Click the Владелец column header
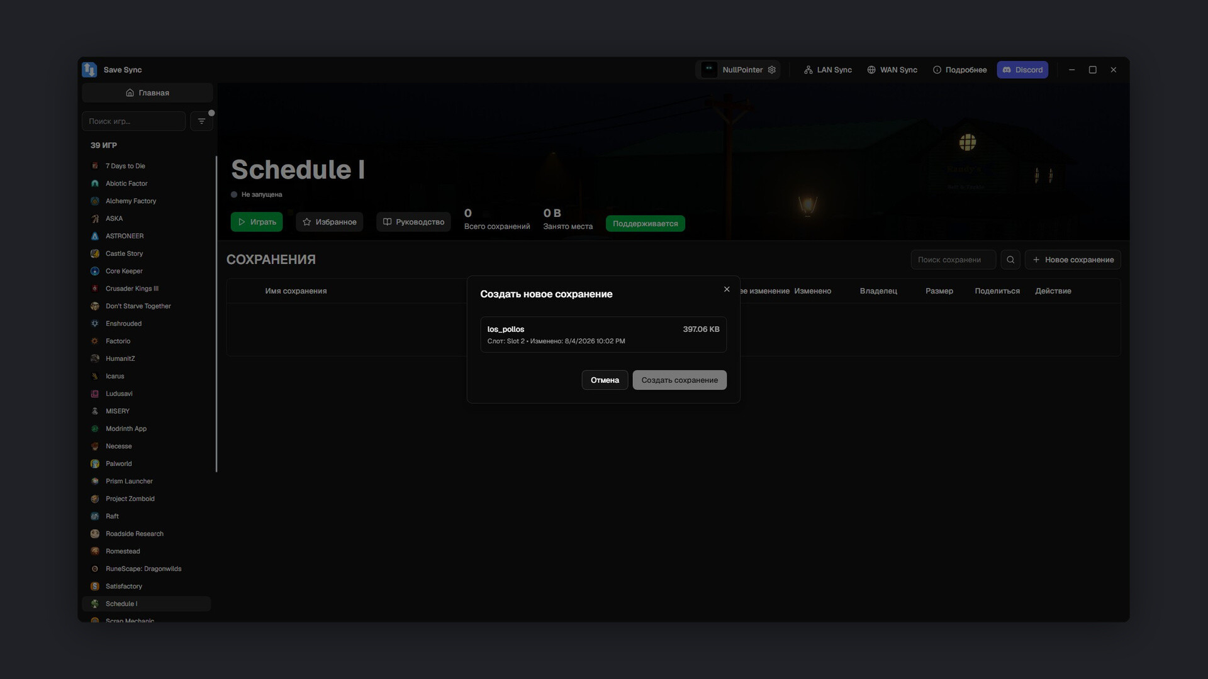Viewport: 1208px width, 679px height. (x=878, y=291)
